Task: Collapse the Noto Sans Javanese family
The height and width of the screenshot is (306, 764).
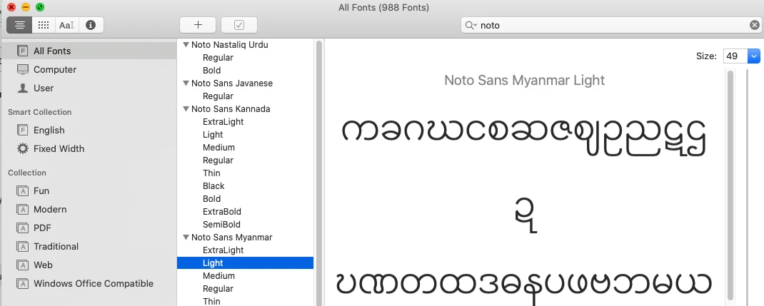Action: (x=186, y=83)
